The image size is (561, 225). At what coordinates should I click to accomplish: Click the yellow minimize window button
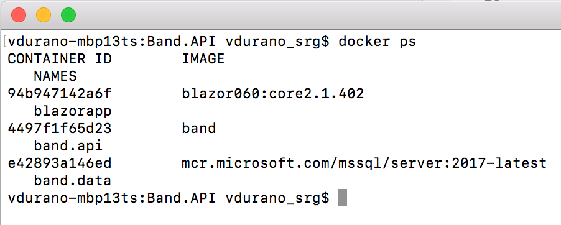coord(44,15)
